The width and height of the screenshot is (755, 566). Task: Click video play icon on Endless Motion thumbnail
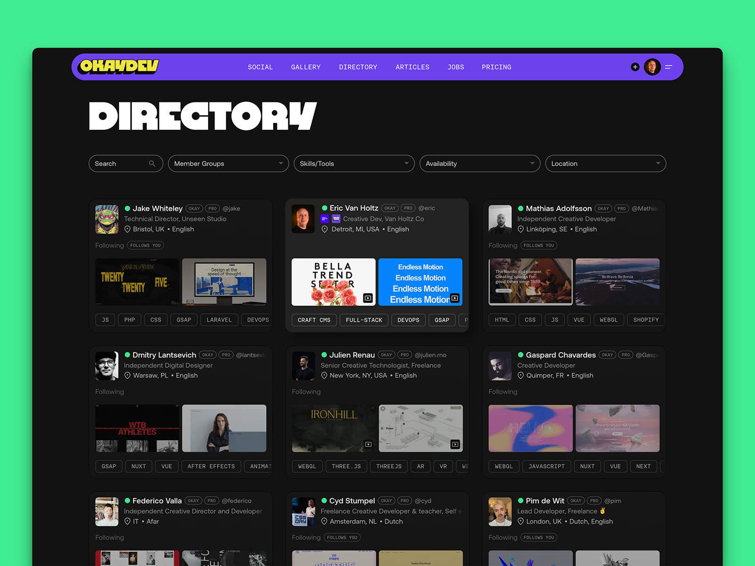[454, 298]
